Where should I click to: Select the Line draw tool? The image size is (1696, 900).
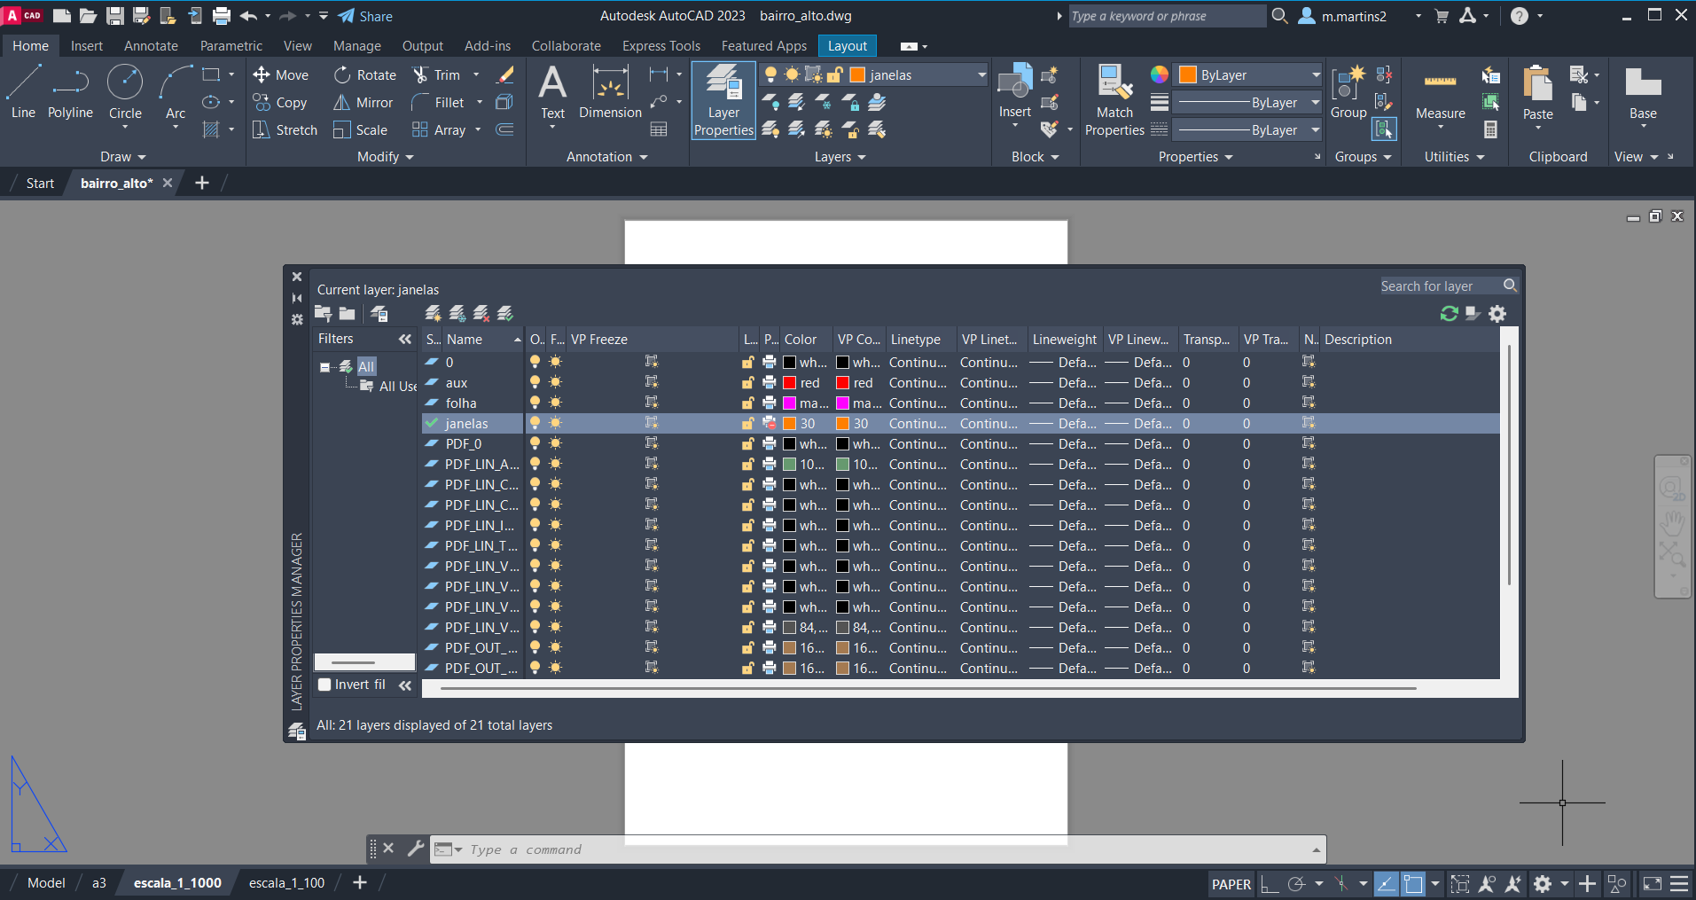click(23, 93)
